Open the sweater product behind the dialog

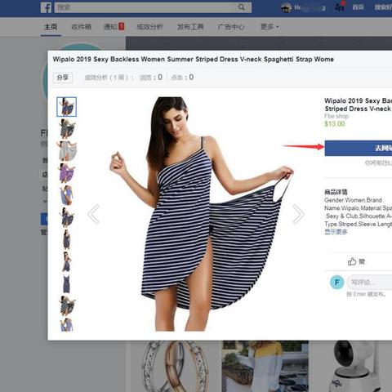(x=265, y=366)
